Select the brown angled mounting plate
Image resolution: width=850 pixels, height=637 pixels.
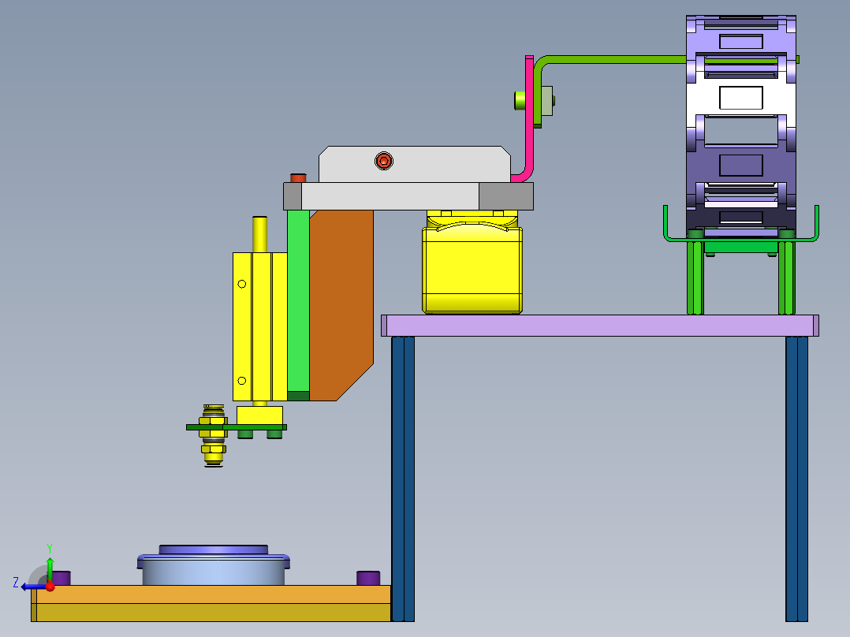click(x=341, y=305)
